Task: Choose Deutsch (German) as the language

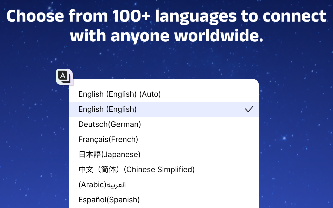Action: pos(109,124)
